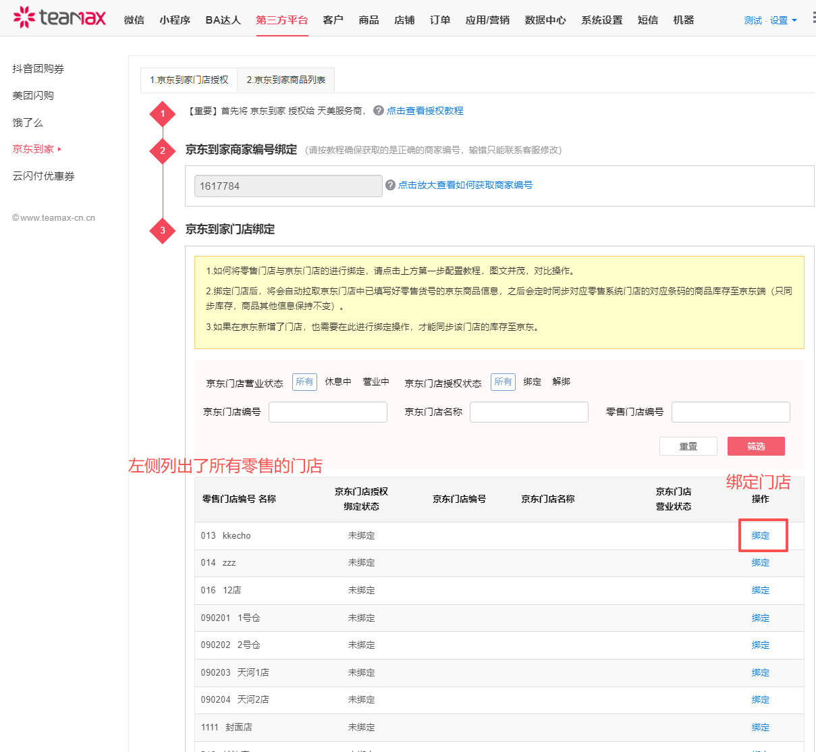
Task: Click the 京东门店名称 column header
Action: [x=547, y=499]
